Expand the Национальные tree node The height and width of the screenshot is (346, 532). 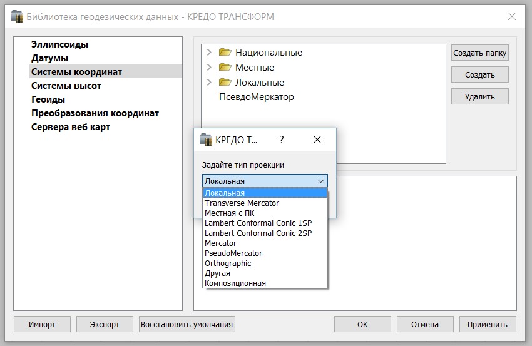pyautogui.click(x=209, y=52)
